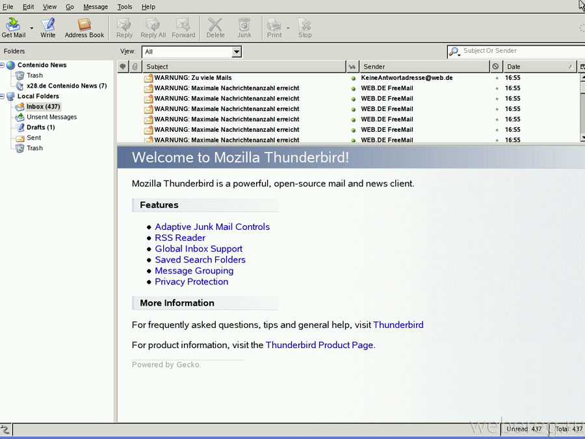Sort by attachment column icon
Viewport: 585px width, 439px height.
click(x=135, y=67)
